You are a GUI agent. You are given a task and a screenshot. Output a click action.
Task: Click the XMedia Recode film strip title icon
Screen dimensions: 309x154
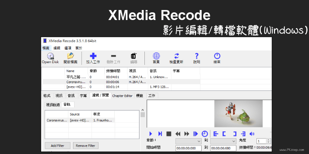(45, 41)
